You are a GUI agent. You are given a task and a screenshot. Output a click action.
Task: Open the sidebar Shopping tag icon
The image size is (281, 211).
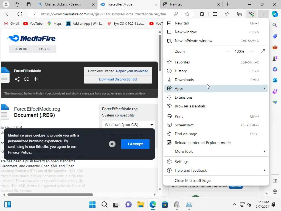pos(275,36)
